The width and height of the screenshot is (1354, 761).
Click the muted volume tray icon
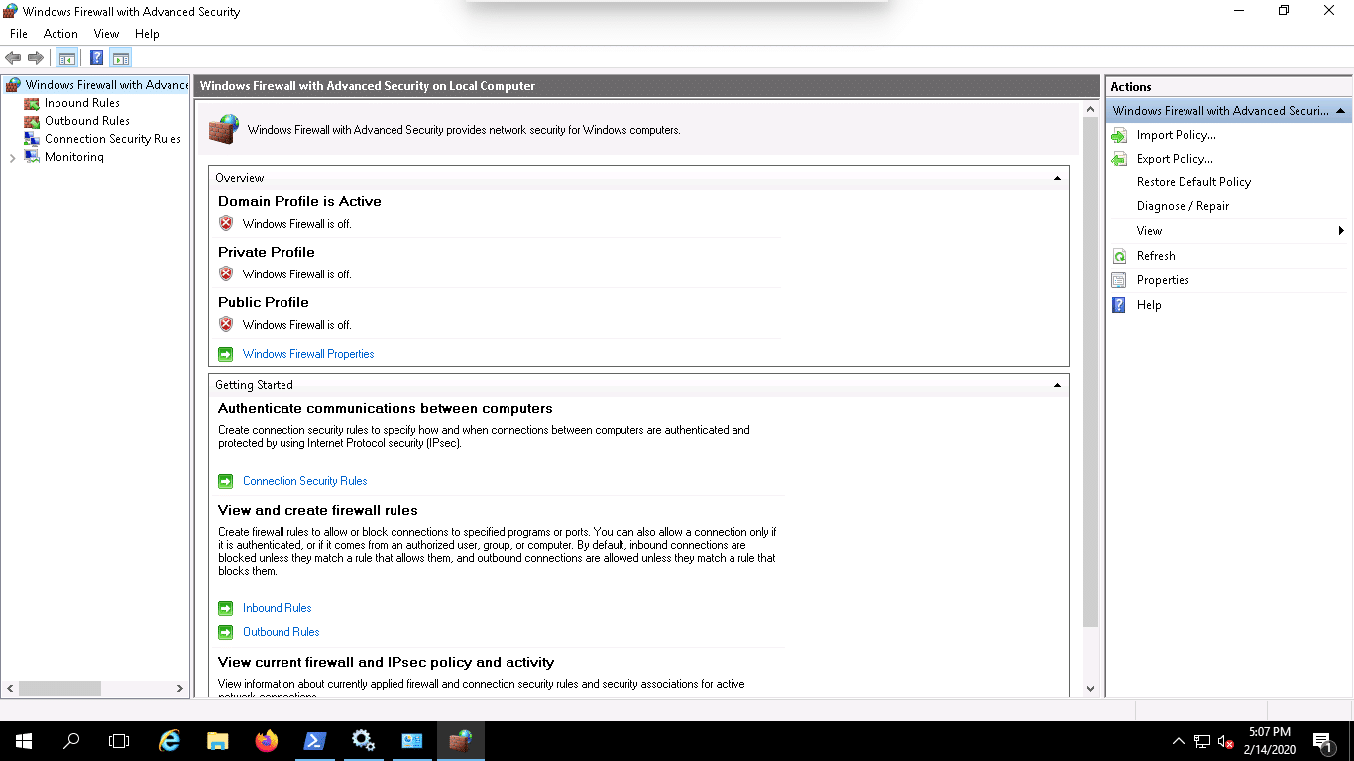click(1226, 741)
